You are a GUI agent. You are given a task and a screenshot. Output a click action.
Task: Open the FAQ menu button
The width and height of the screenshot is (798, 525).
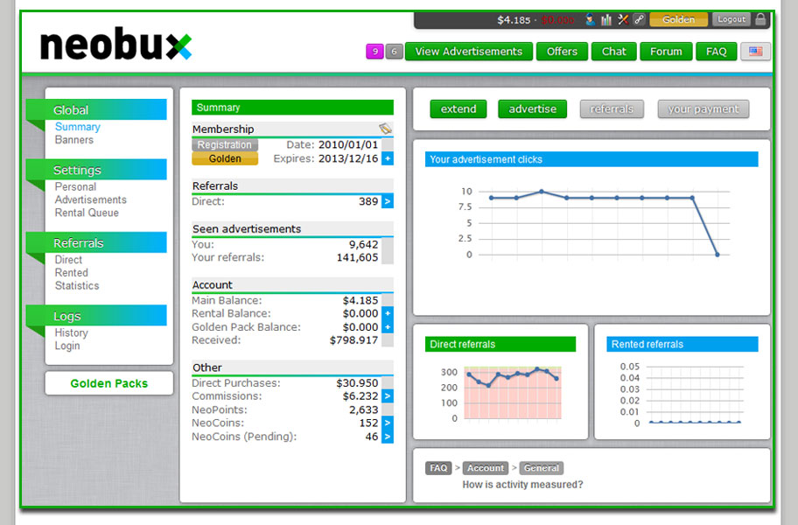point(716,52)
